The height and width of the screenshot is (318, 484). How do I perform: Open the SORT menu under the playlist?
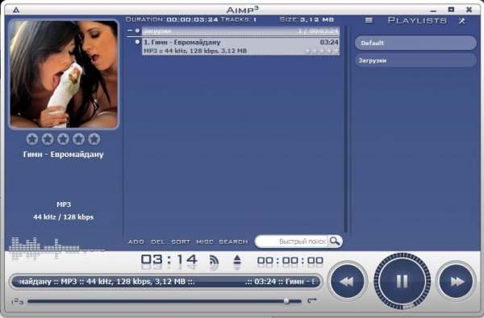[181, 242]
